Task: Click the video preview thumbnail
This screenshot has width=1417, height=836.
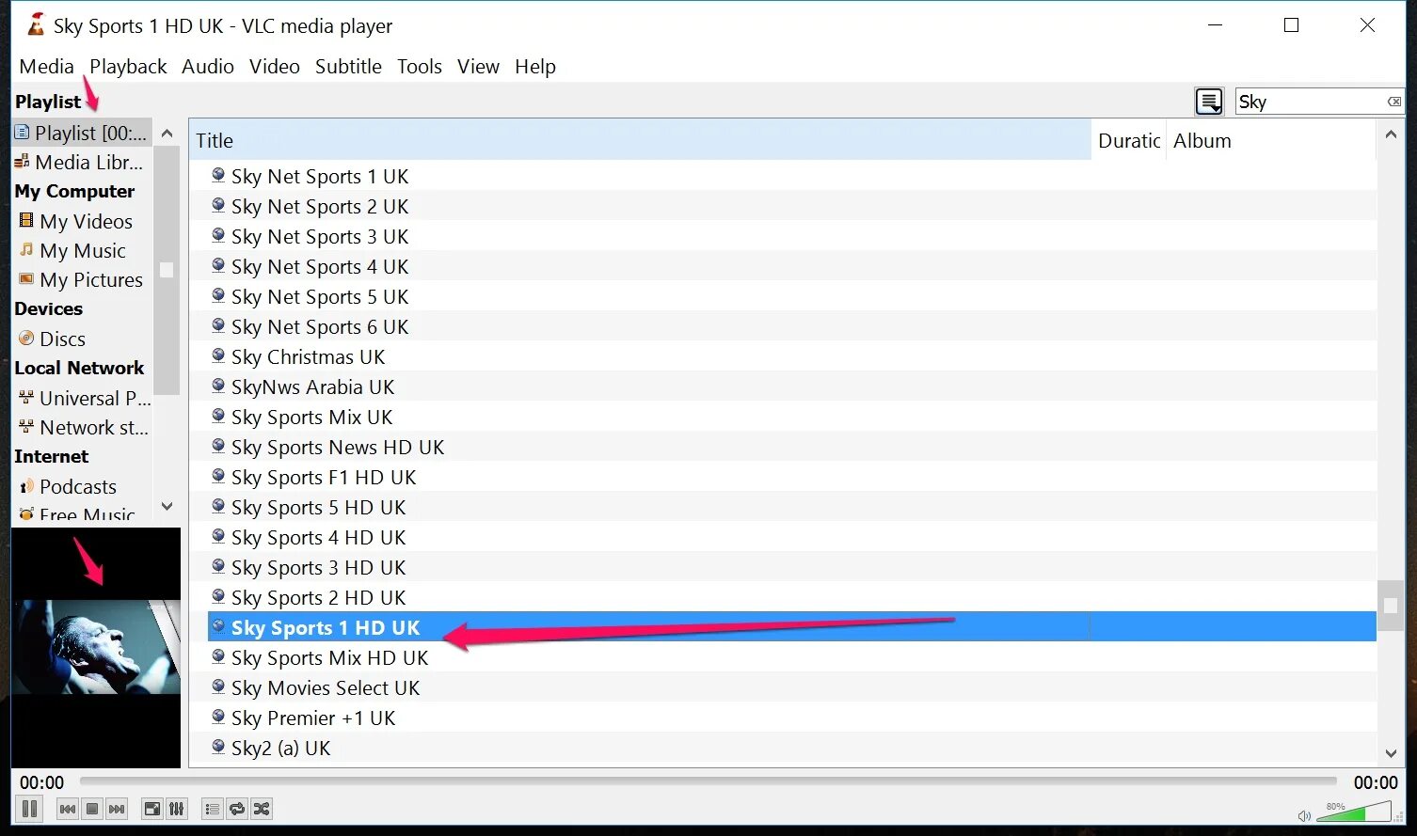Action: click(96, 647)
